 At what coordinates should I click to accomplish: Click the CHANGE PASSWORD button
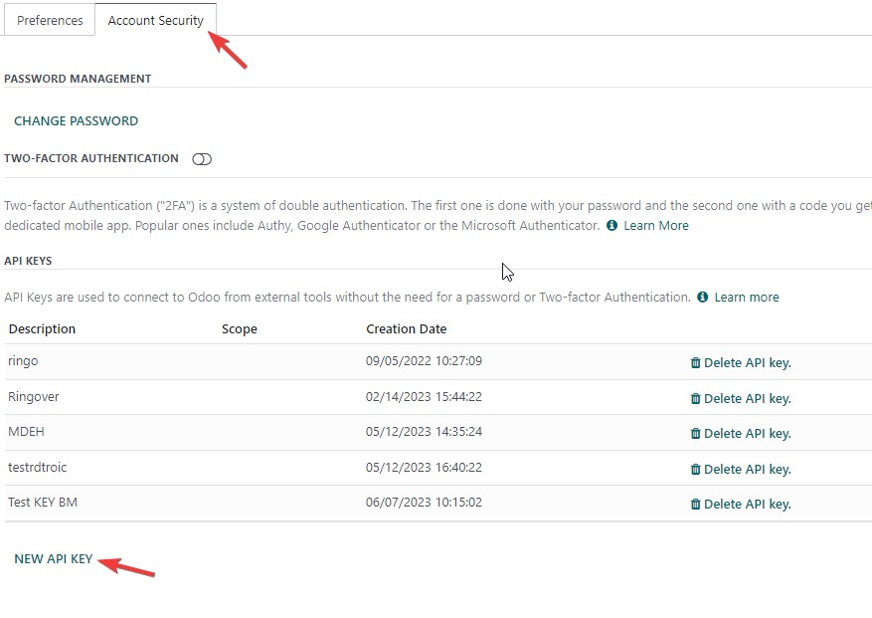pyautogui.click(x=77, y=121)
